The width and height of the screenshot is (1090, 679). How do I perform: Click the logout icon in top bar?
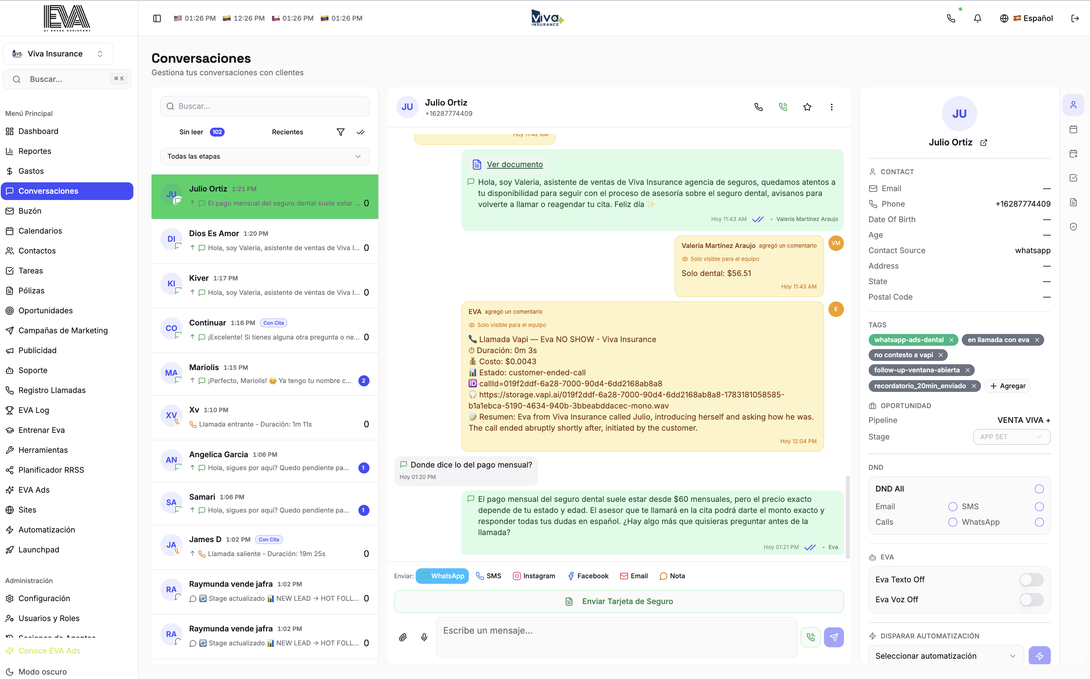pos(1075,18)
